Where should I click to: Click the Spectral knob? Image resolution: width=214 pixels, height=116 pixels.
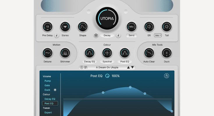coord(107,53)
